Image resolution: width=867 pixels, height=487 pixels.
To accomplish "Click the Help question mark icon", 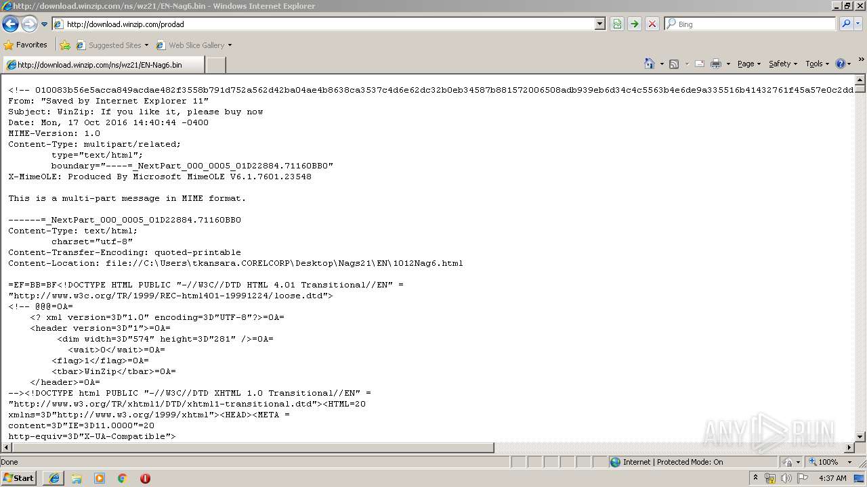I will pyautogui.click(x=841, y=64).
